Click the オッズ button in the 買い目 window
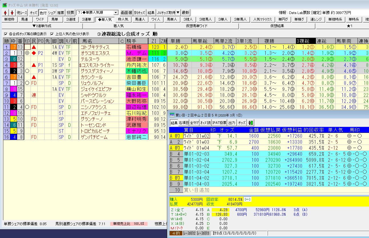This screenshot has width=369, height=238. pos(242,123)
